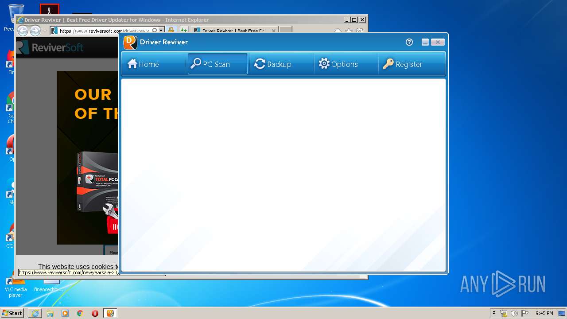The image size is (567, 319).
Task: Click the volume speaker tray icon
Action: click(x=514, y=313)
